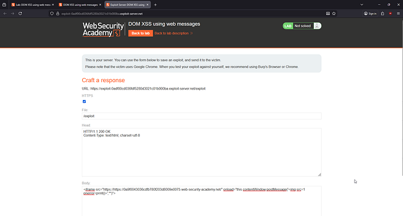This screenshot has width=403, height=216.
Task: Close the Lab: DOM XSS tab
Action: 53,5
